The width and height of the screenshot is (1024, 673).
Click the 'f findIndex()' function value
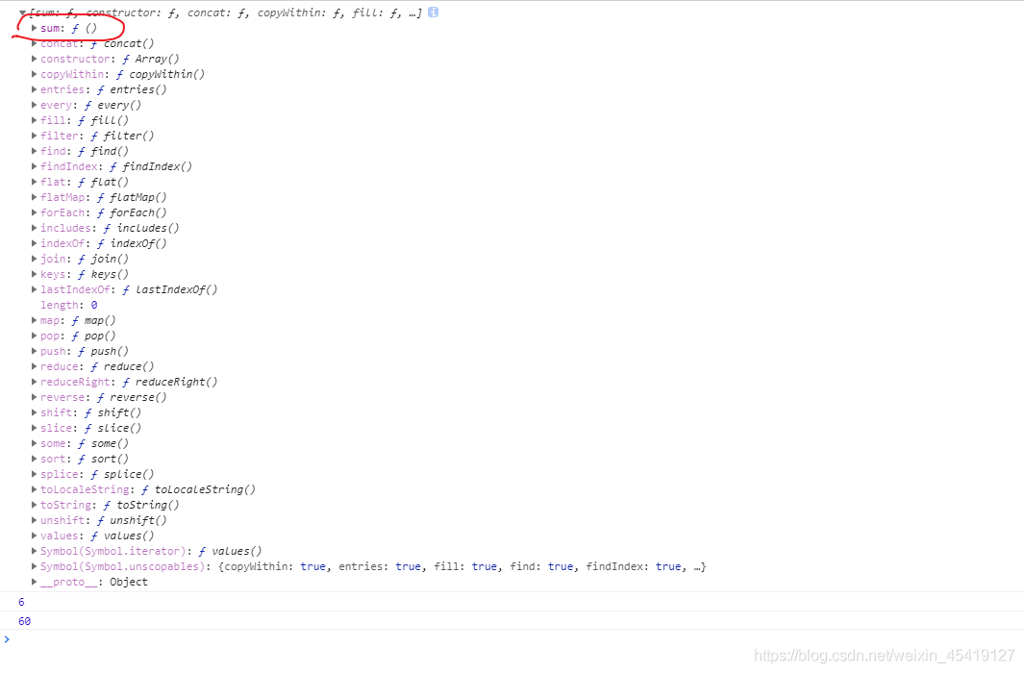151,166
